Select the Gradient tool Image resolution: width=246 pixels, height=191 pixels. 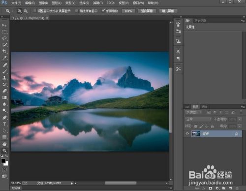pyautogui.click(x=4, y=97)
